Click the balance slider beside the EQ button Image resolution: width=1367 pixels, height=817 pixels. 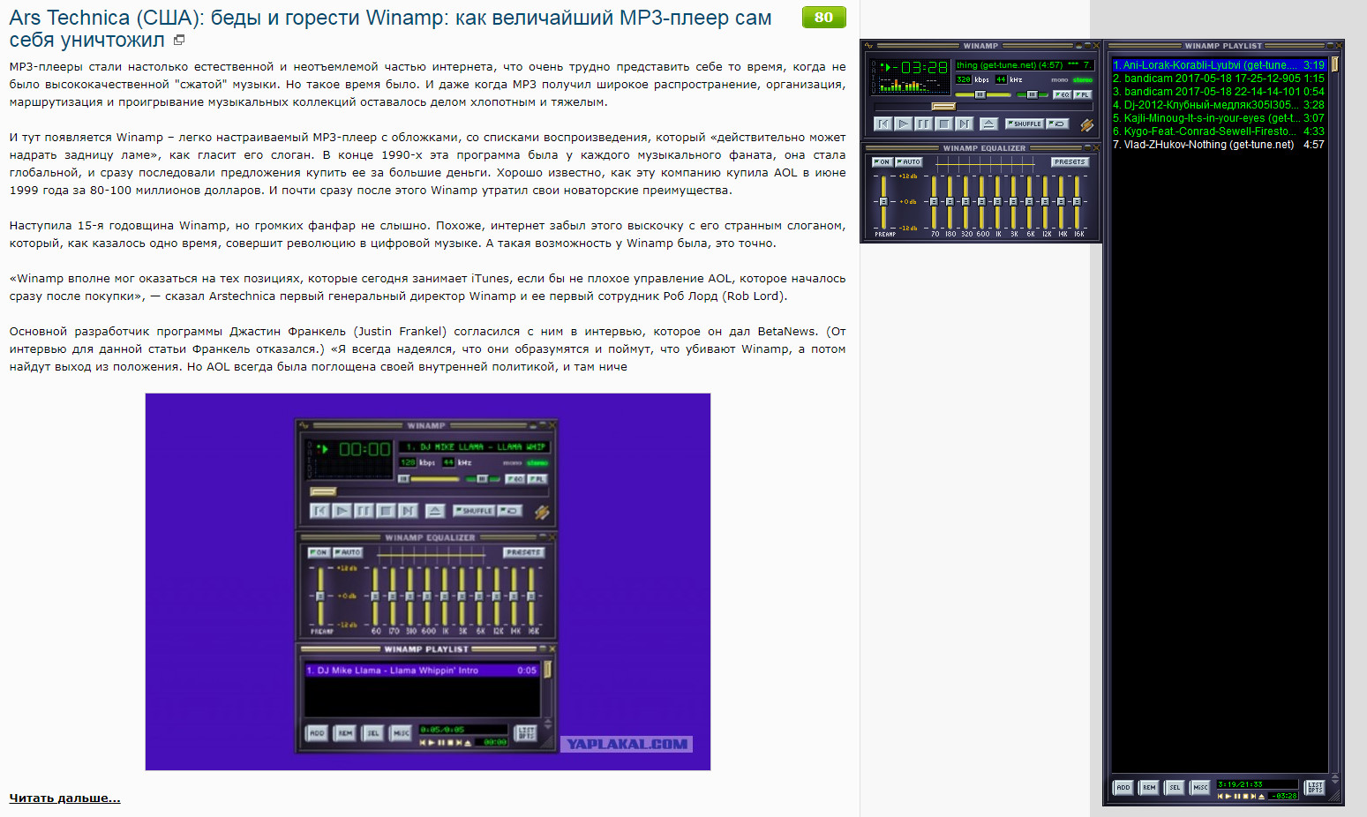pos(1032,94)
